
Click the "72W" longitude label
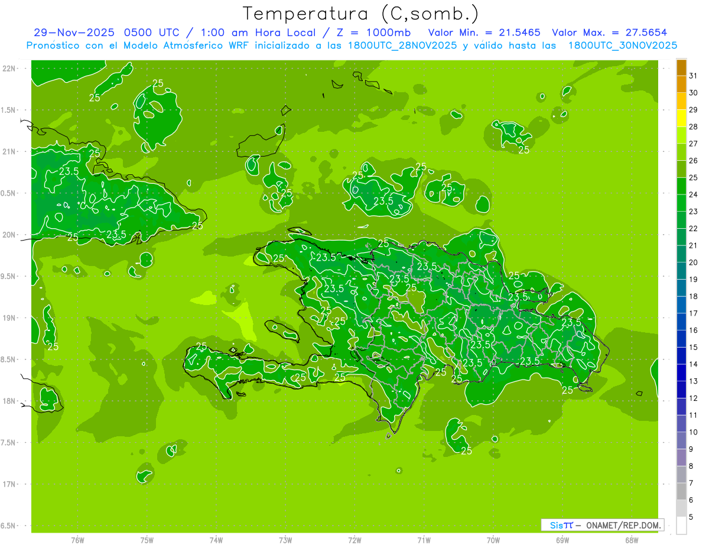(354, 540)
